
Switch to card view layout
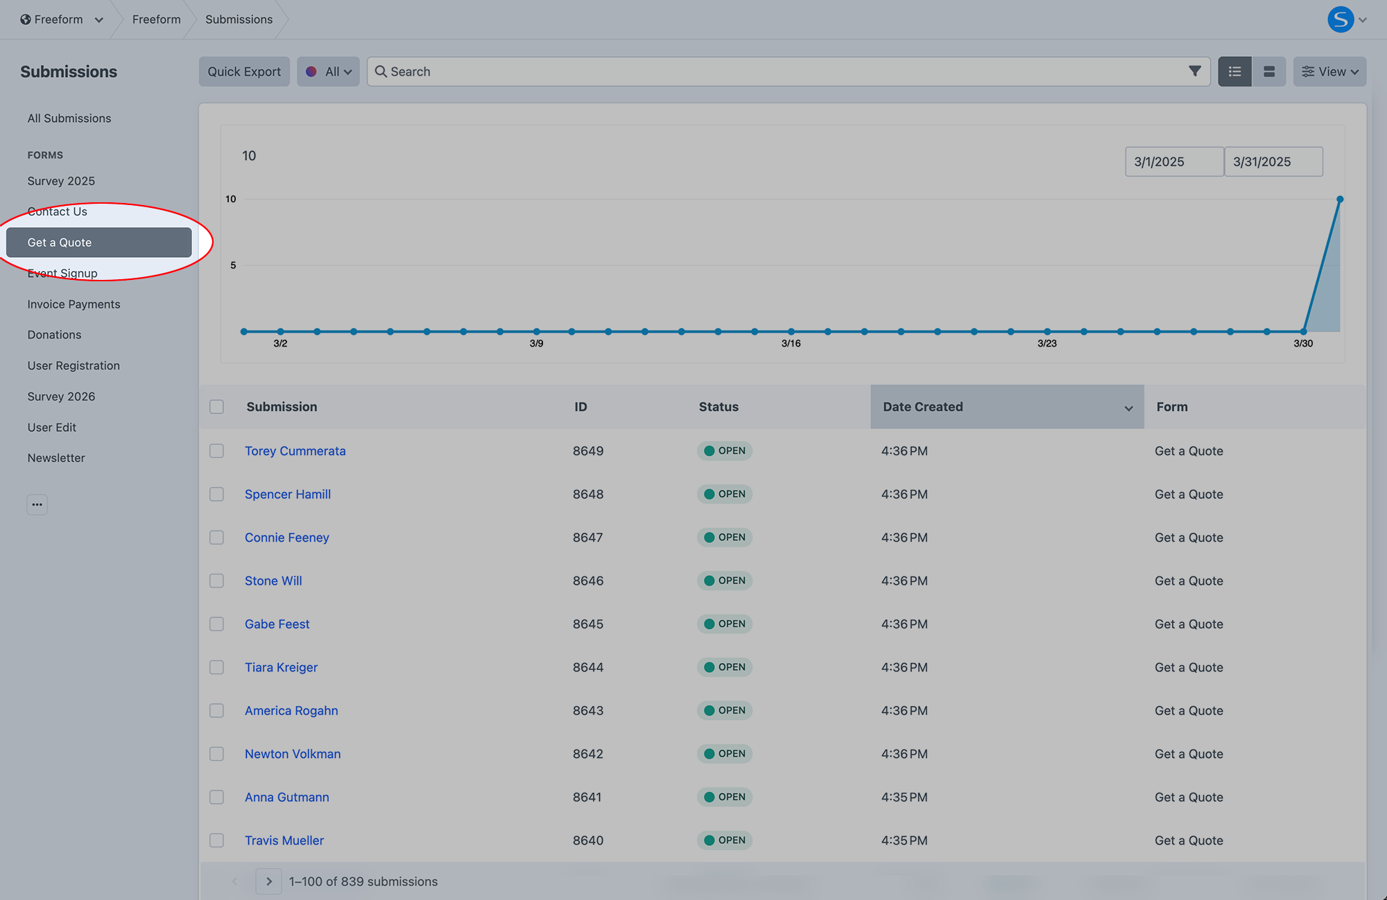[1268, 71]
